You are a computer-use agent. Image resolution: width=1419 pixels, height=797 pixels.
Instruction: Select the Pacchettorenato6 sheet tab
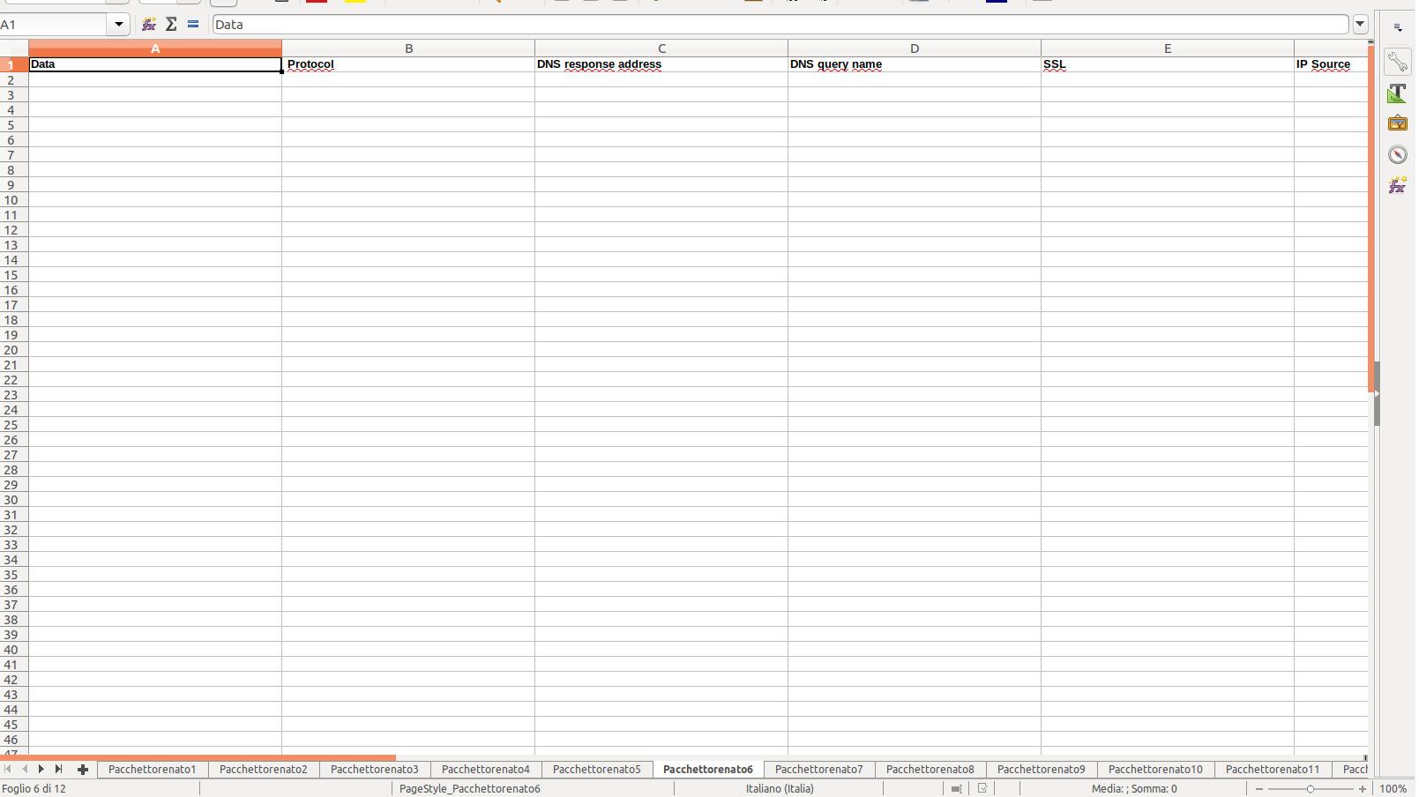(708, 770)
